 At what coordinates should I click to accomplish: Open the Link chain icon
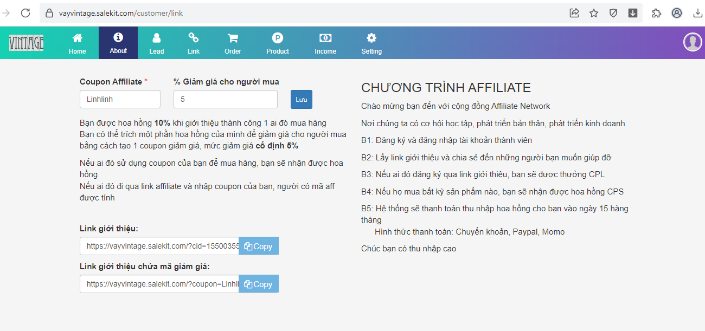[x=194, y=38]
